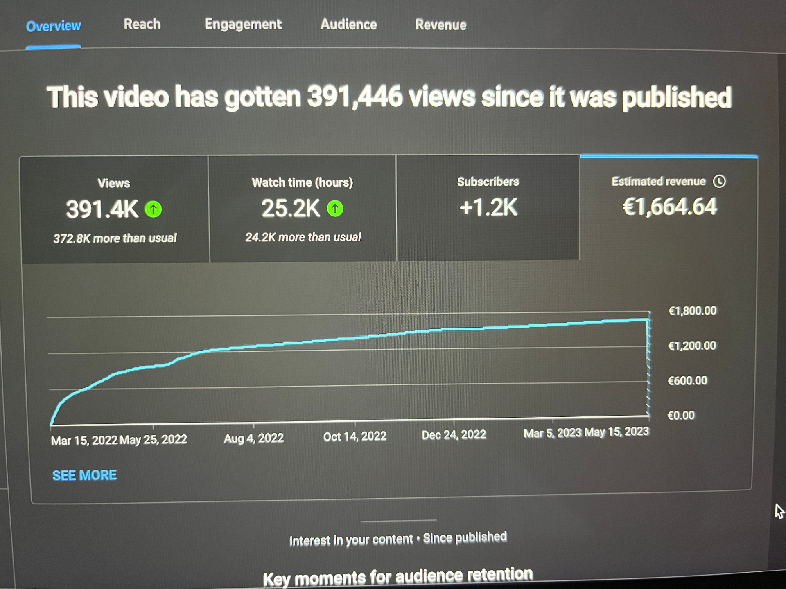Screen dimensions: 786x589
Task: Click the clock icon next to Estimated revenue
Action: click(x=719, y=181)
